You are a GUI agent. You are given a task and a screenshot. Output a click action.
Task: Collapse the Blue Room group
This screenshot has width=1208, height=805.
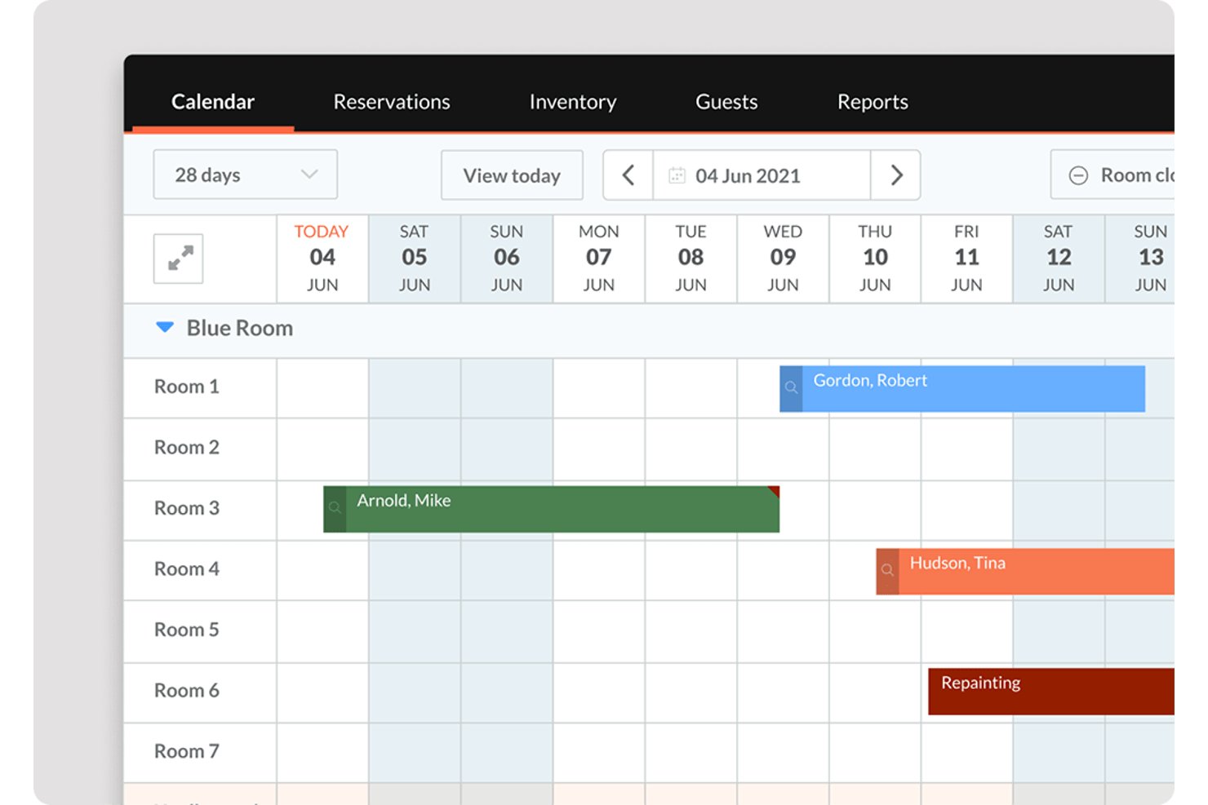pyautogui.click(x=165, y=328)
